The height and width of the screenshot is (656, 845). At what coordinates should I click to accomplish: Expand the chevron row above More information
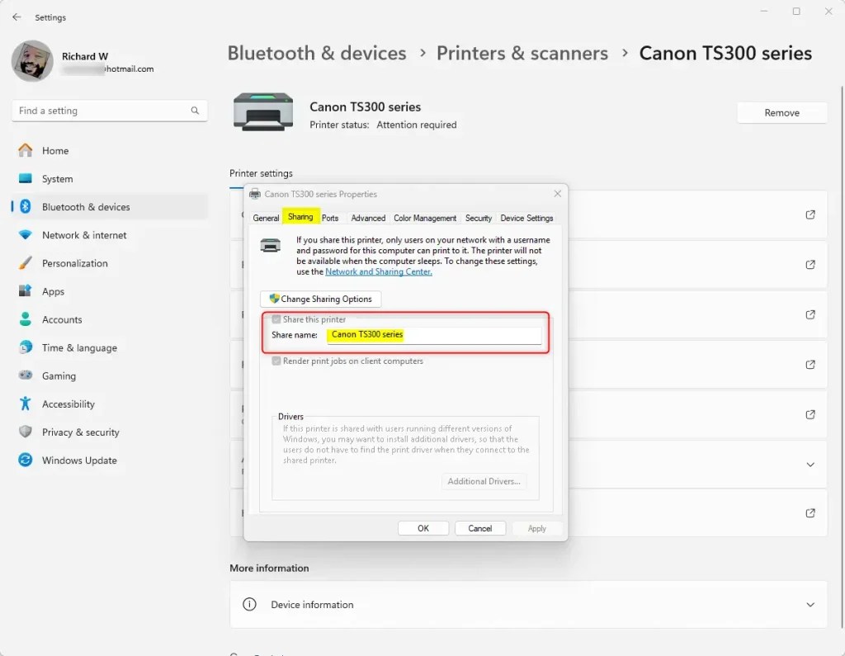[x=810, y=464]
